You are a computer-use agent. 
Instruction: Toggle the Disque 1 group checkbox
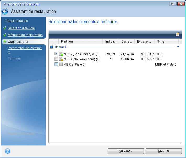pyautogui.click(x=52, y=47)
